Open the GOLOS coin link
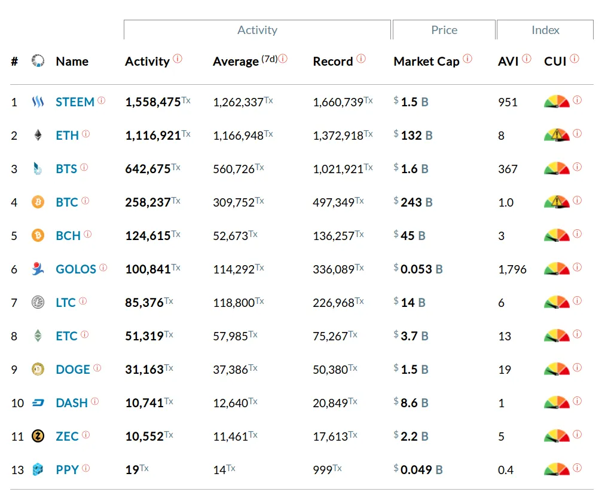The width and height of the screenshot is (605, 495). click(x=75, y=269)
